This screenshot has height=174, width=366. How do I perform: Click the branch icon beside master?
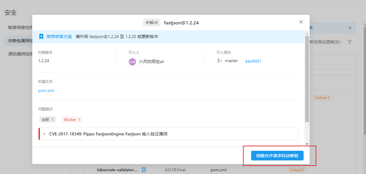click(219, 61)
